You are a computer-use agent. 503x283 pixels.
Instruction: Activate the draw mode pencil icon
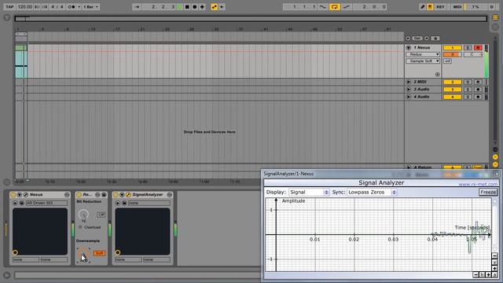[423, 7]
